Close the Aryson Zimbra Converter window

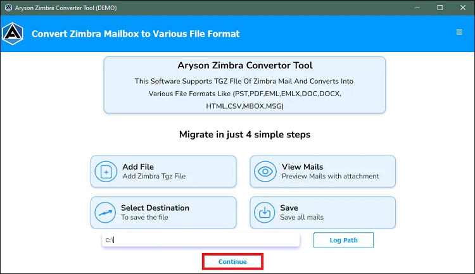click(462, 8)
